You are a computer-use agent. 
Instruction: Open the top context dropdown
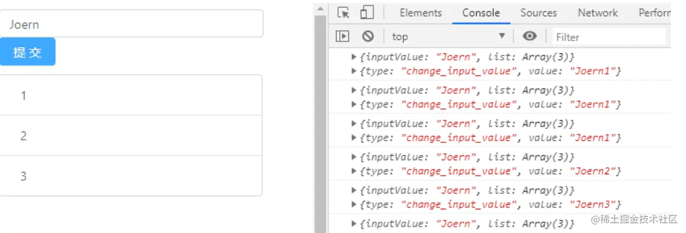point(449,36)
